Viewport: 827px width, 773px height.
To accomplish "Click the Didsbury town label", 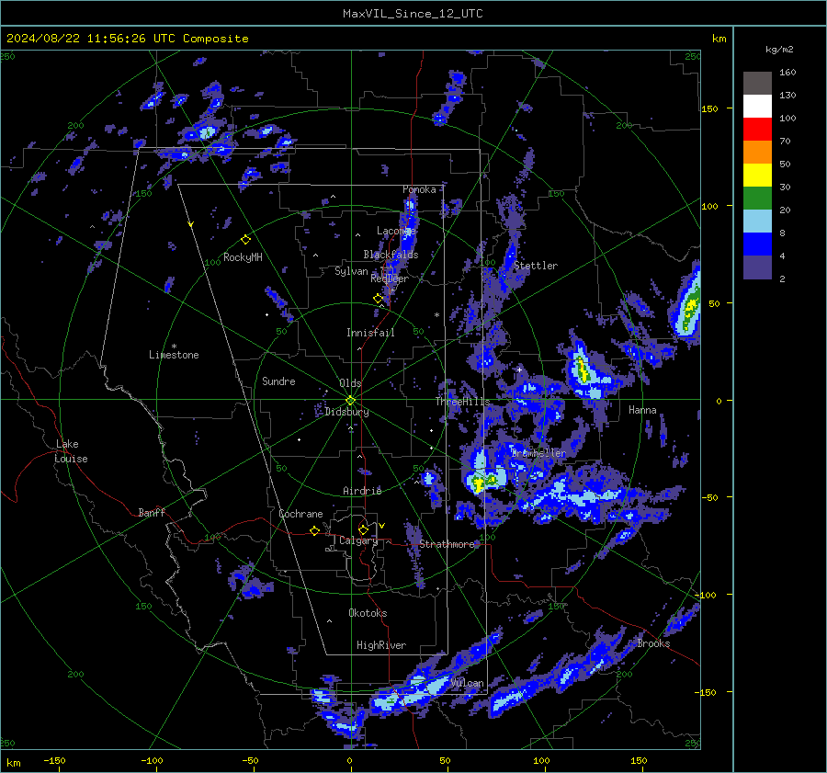I will pos(346,412).
